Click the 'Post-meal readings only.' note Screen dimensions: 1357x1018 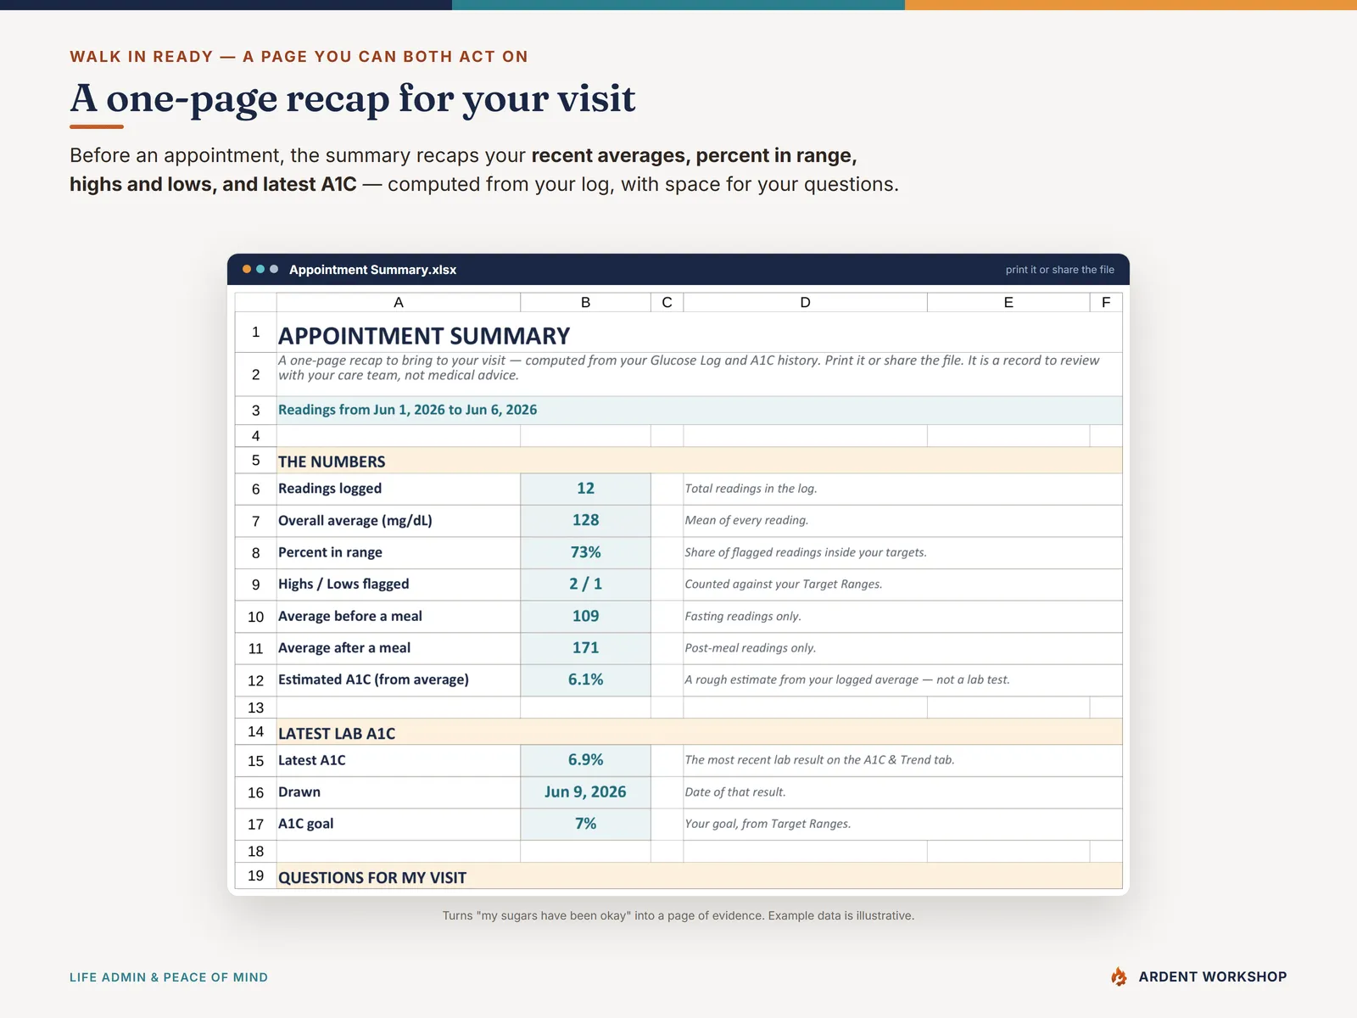751,648
